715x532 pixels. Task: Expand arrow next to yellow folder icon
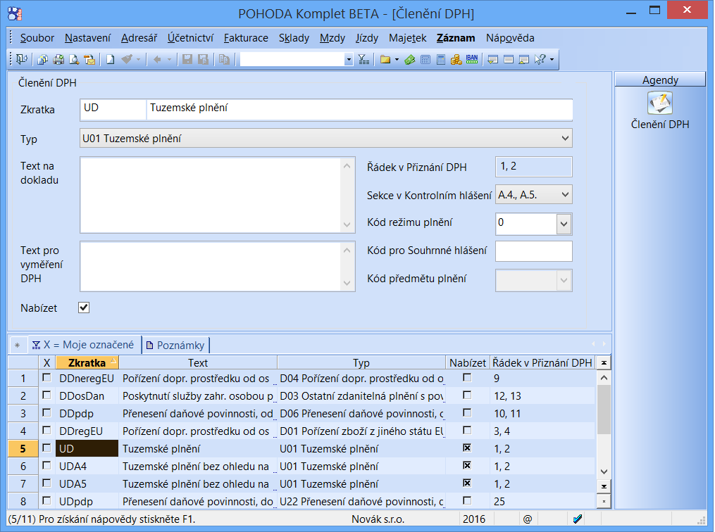(x=397, y=60)
